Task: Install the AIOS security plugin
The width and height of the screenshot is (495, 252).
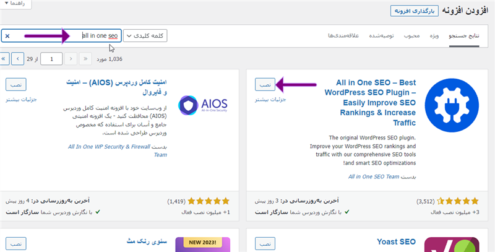Action: 16,85
